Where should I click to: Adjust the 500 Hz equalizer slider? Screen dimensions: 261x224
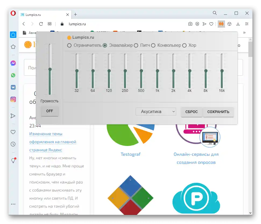click(x=141, y=71)
